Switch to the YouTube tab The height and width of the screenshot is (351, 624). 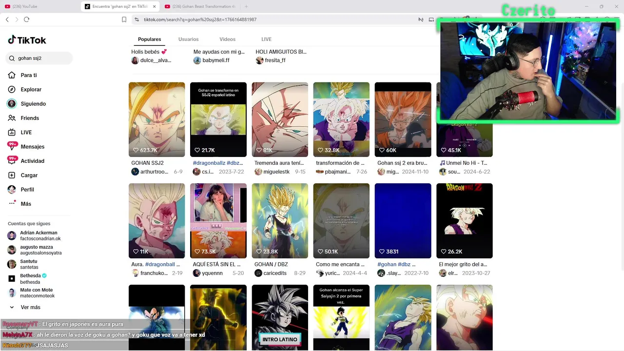point(24,6)
